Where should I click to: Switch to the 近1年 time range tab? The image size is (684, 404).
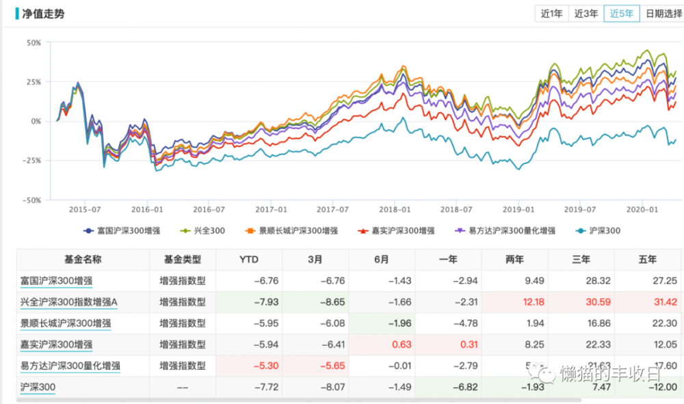[552, 12]
